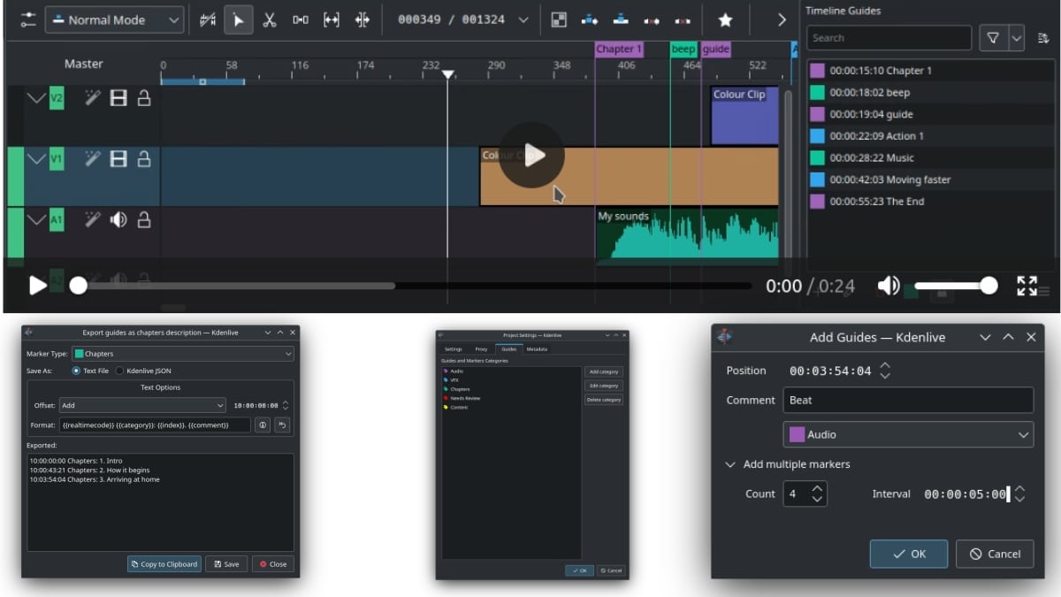Select the Kdenlive JSON radio option

120,371
